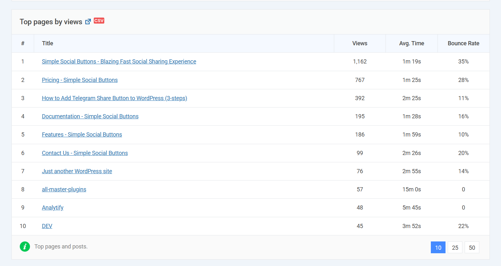501x266 pixels.
Task: Click the Top pages and posts note
Action: [x=61, y=247]
